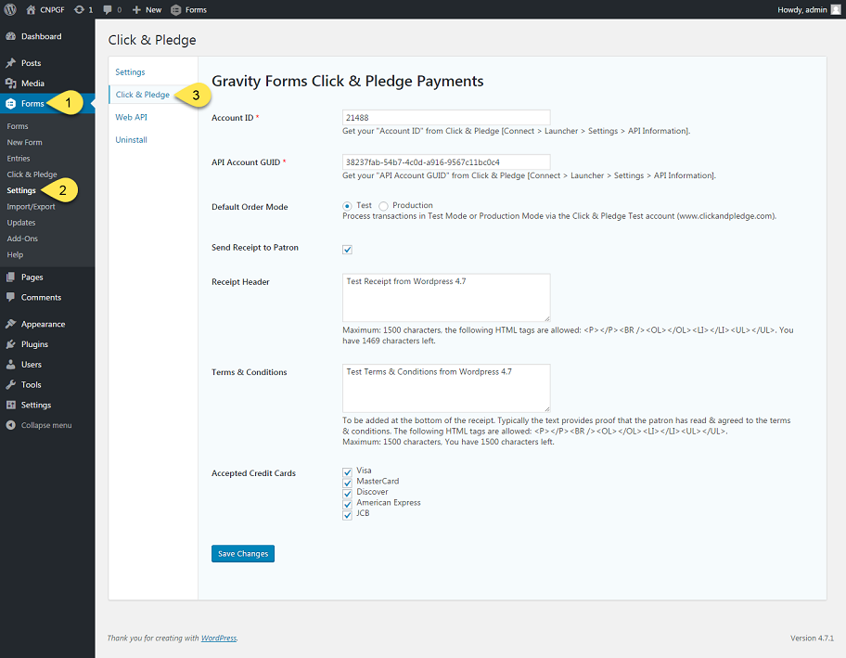Image resolution: width=846 pixels, height=658 pixels.
Task: Click the Forms icon in admin bar
Action: click(176, 9)
